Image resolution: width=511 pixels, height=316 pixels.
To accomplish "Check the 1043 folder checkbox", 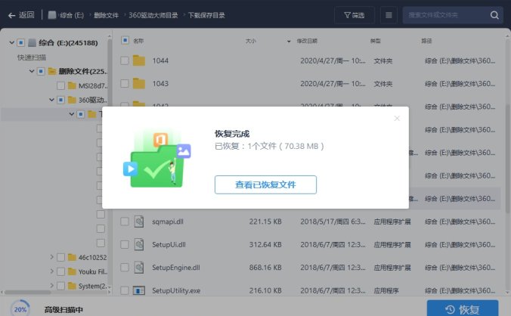I will click(125, 84).
